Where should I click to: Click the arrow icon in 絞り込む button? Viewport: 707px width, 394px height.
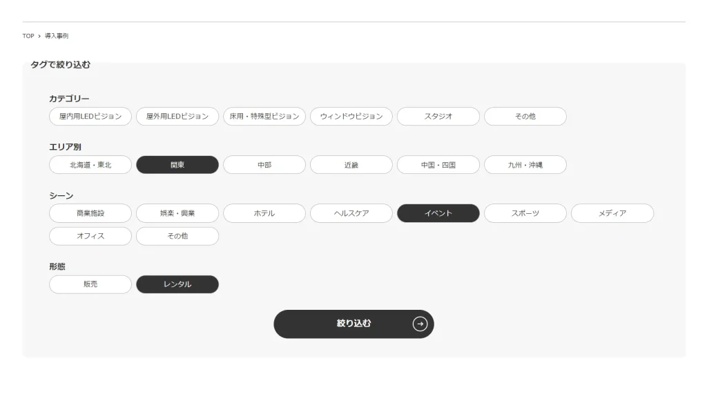coord(420,324)
